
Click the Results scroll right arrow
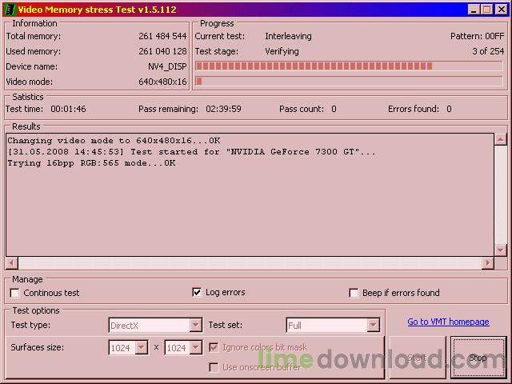click(x=487, y=263)
